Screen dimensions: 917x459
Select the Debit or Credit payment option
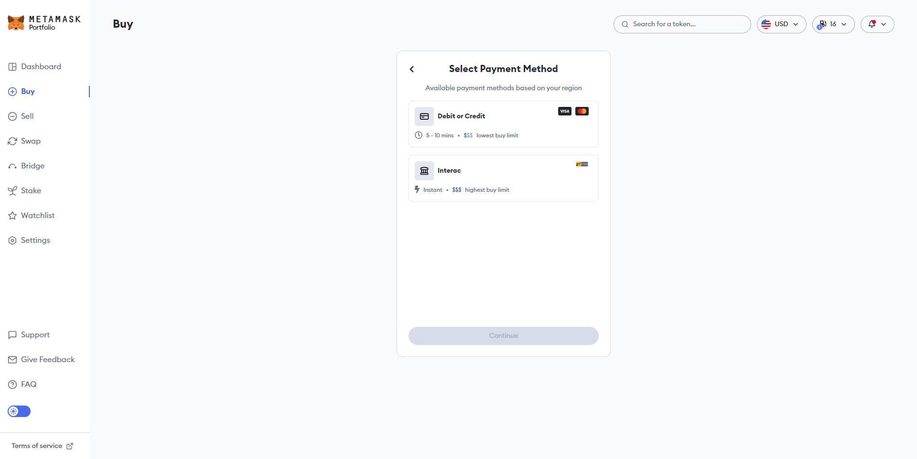504,124
